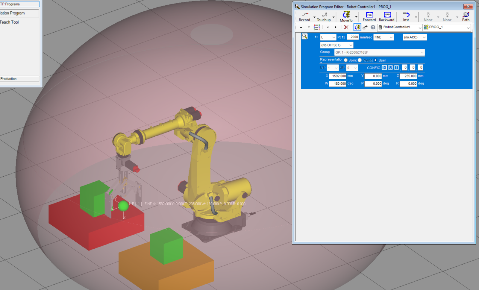Image resolution: width=479 pixels, height=290 pixels.
Task: Close the Simulation Program Editor window
Action: tap(468, 7)
